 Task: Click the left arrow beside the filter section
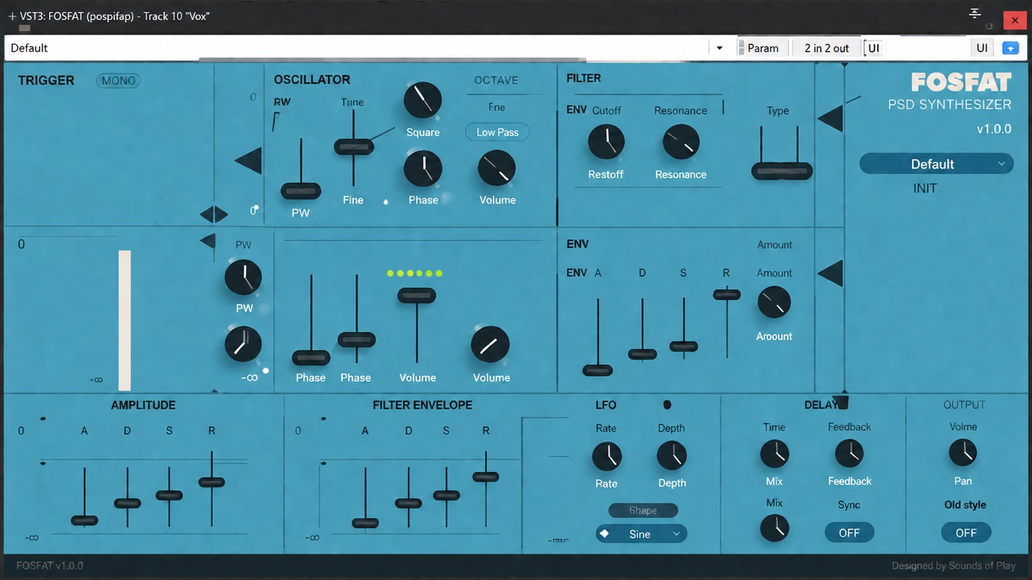[830, 118]
